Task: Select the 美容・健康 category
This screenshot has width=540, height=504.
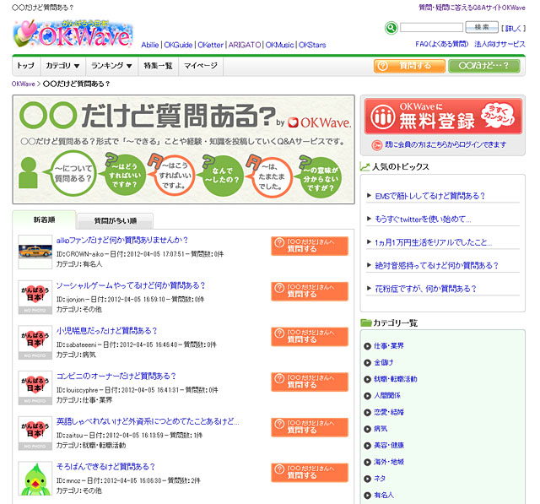Action: 389,445
